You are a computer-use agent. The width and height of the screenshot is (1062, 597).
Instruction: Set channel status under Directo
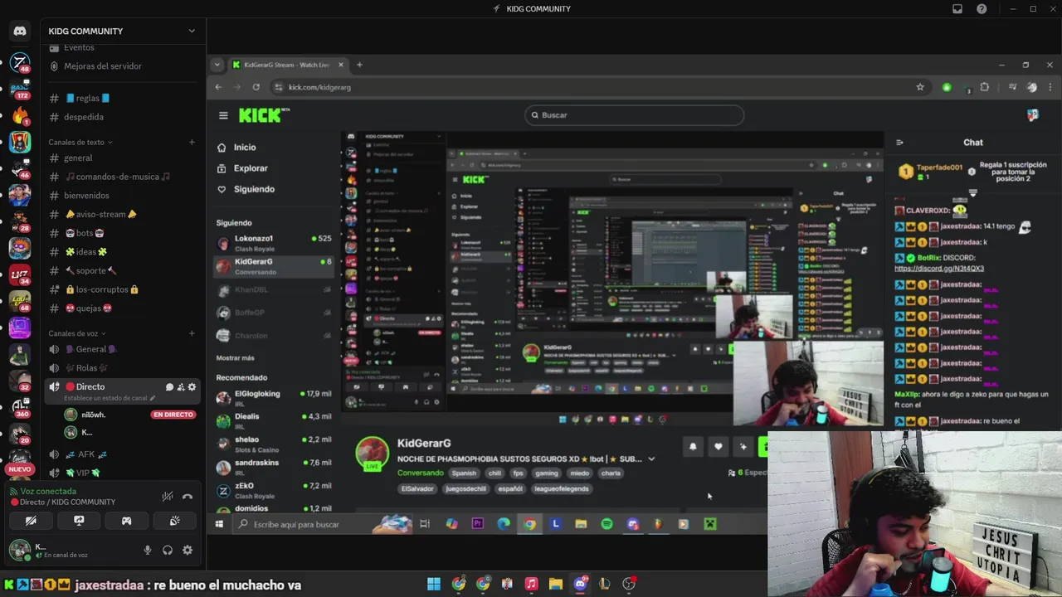(110, 399)
